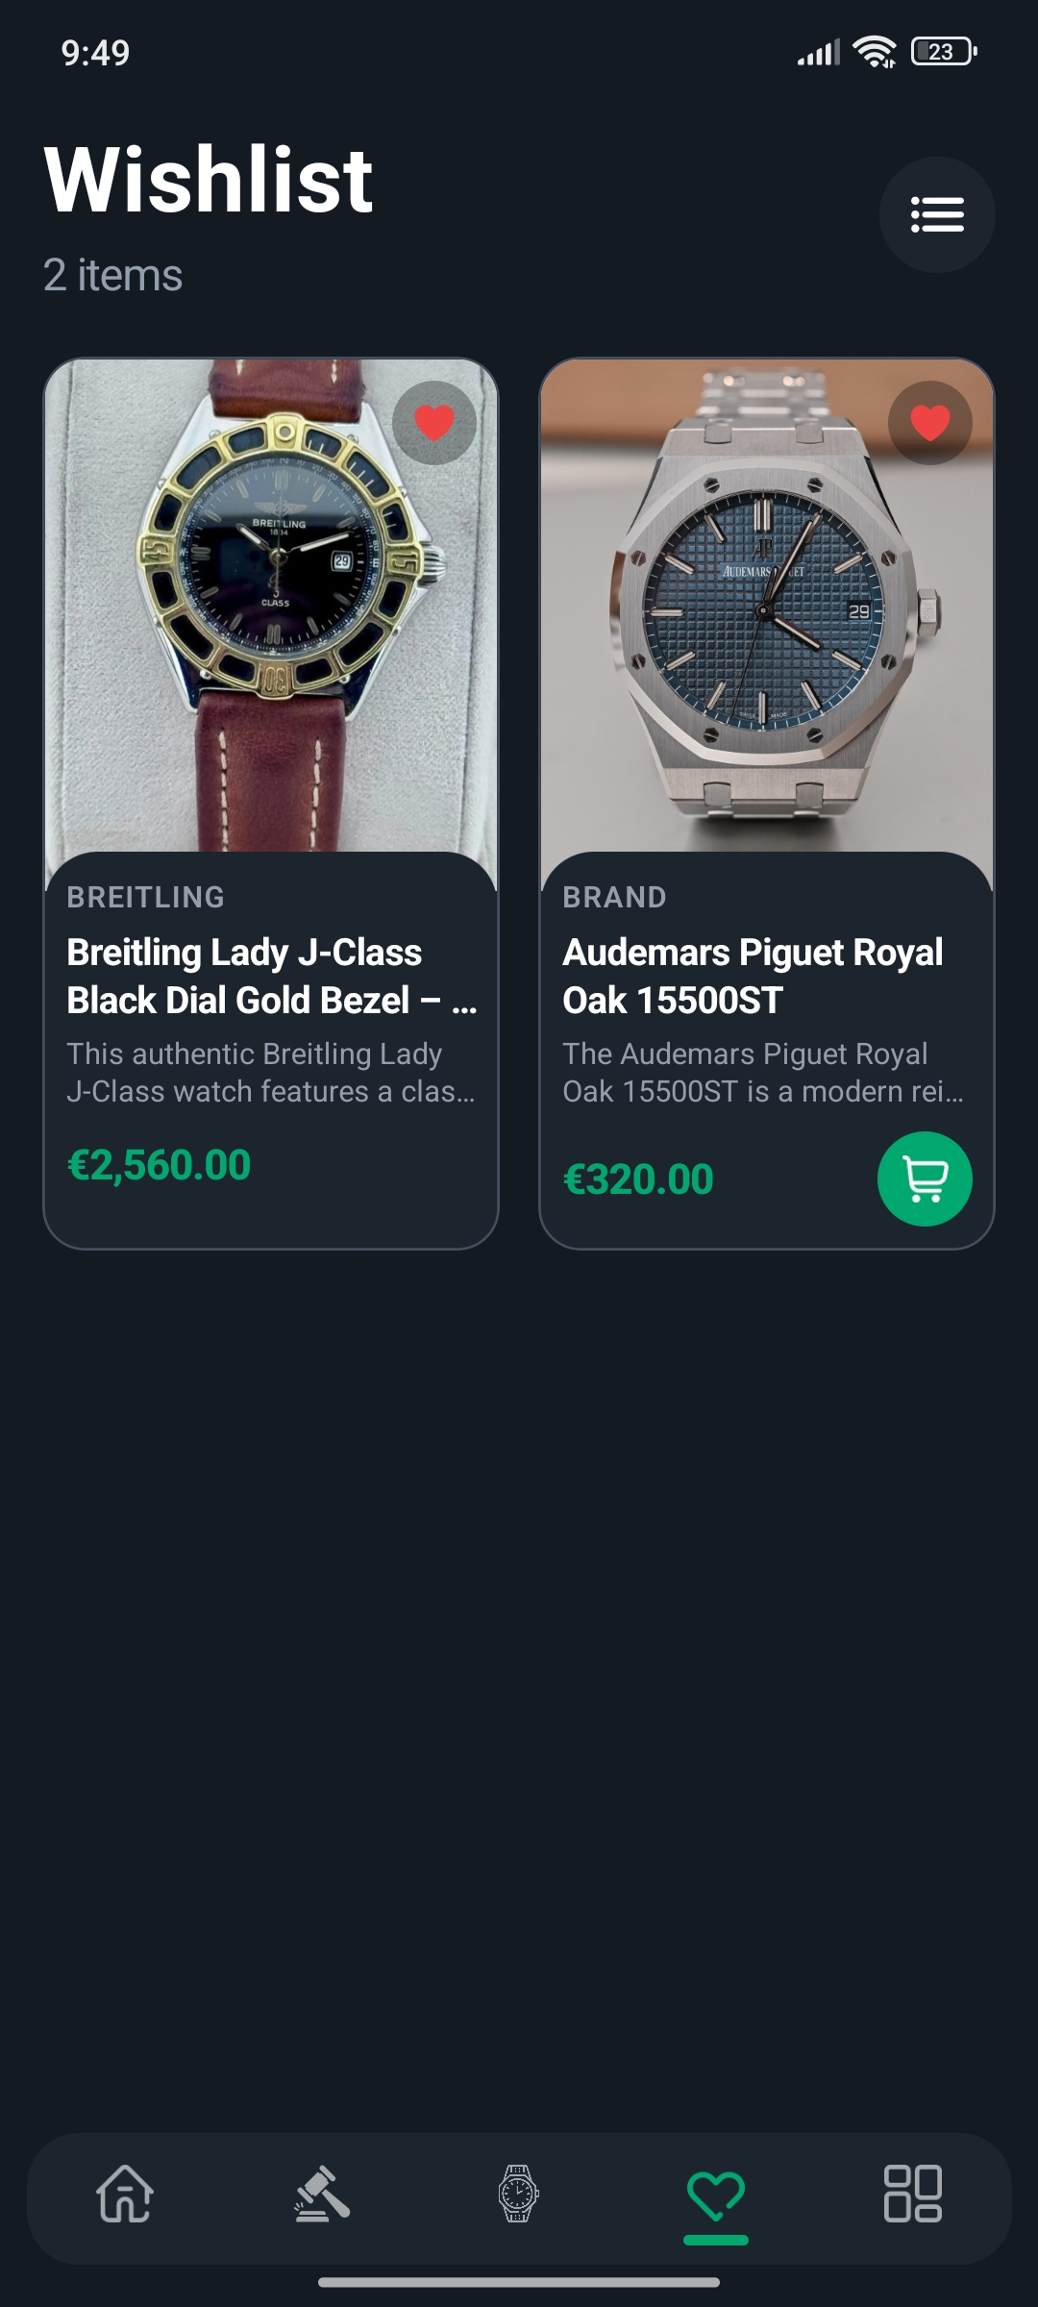Open the watches tab
Viewport: 1038px width, 2307px height.
(x=518, y=2194)
